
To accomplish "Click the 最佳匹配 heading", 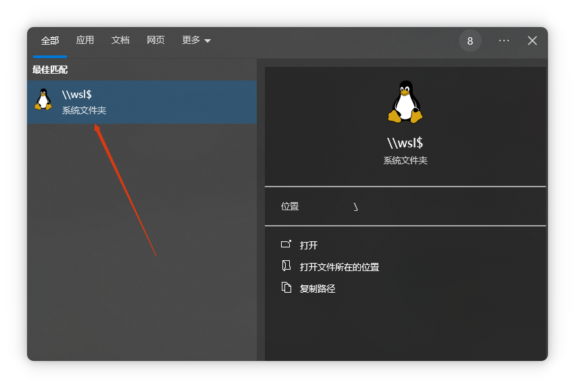I will click(x=50, y=70).
